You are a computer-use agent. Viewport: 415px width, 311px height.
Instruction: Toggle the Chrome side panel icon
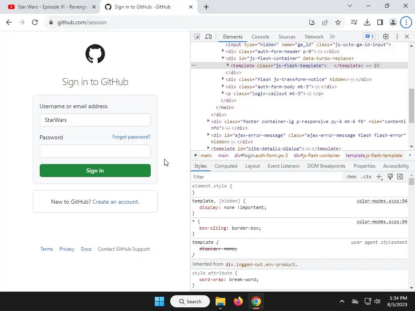point(380,22)
